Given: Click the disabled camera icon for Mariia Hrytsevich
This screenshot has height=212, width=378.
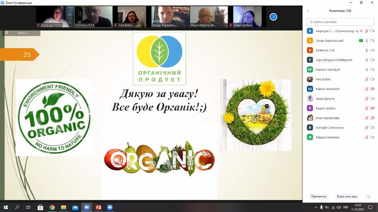Looking at the screenshot, I should point(372,89).
